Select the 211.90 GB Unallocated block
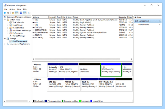The height and width of the screenshot is (109, 165). tap(124, 84)
